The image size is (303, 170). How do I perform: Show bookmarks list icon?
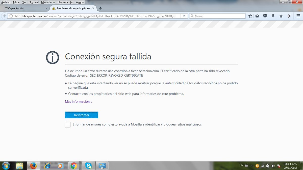coord(257,16)
